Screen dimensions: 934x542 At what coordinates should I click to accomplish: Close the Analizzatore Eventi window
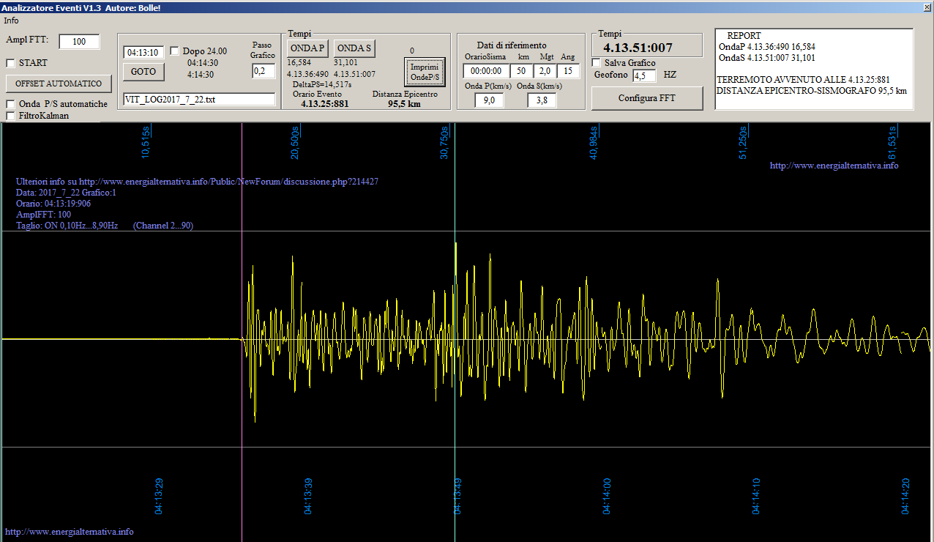927,7
